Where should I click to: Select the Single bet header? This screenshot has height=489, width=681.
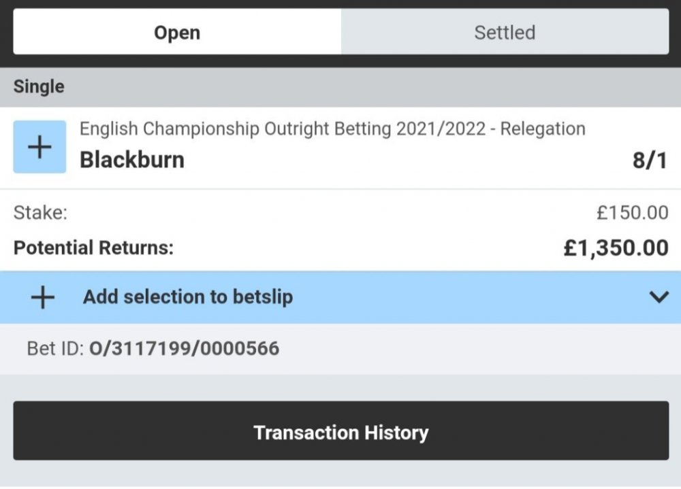(37, 86)
